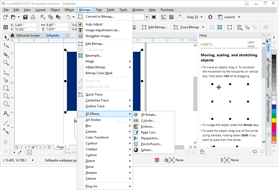Click the Edit Bitmap toolbar button
The height and width of the screenshot is (190, 278).
pyautogui.click(x=155, y=27)
